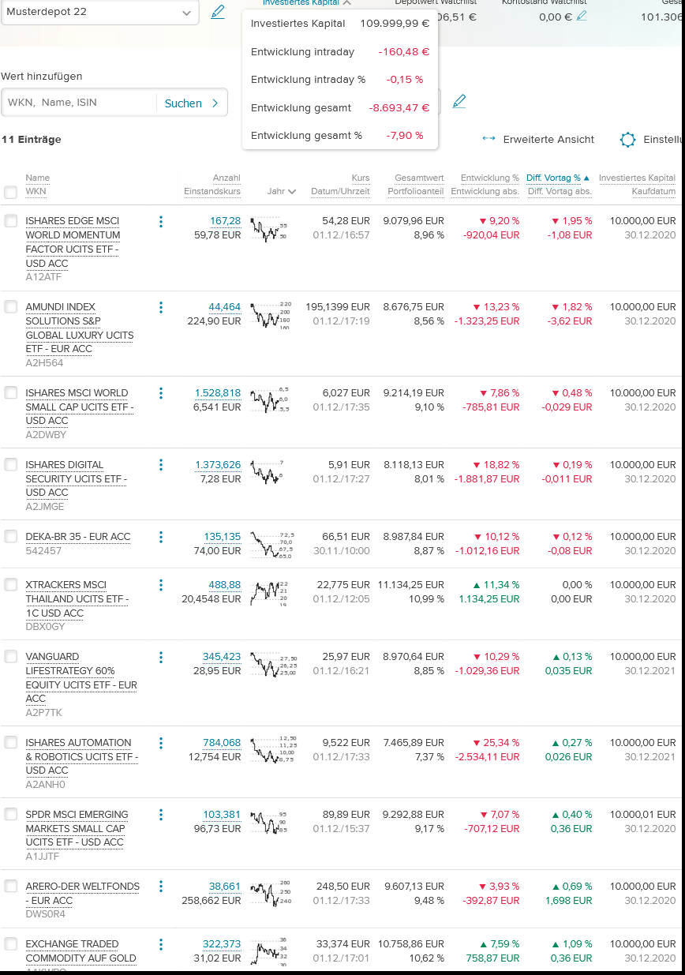Tick the select-all checkbox in table header

(10, 192)
